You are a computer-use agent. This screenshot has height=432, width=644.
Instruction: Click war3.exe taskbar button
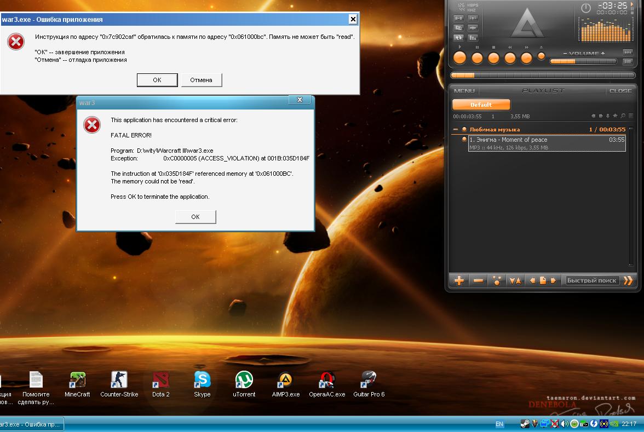31,424
